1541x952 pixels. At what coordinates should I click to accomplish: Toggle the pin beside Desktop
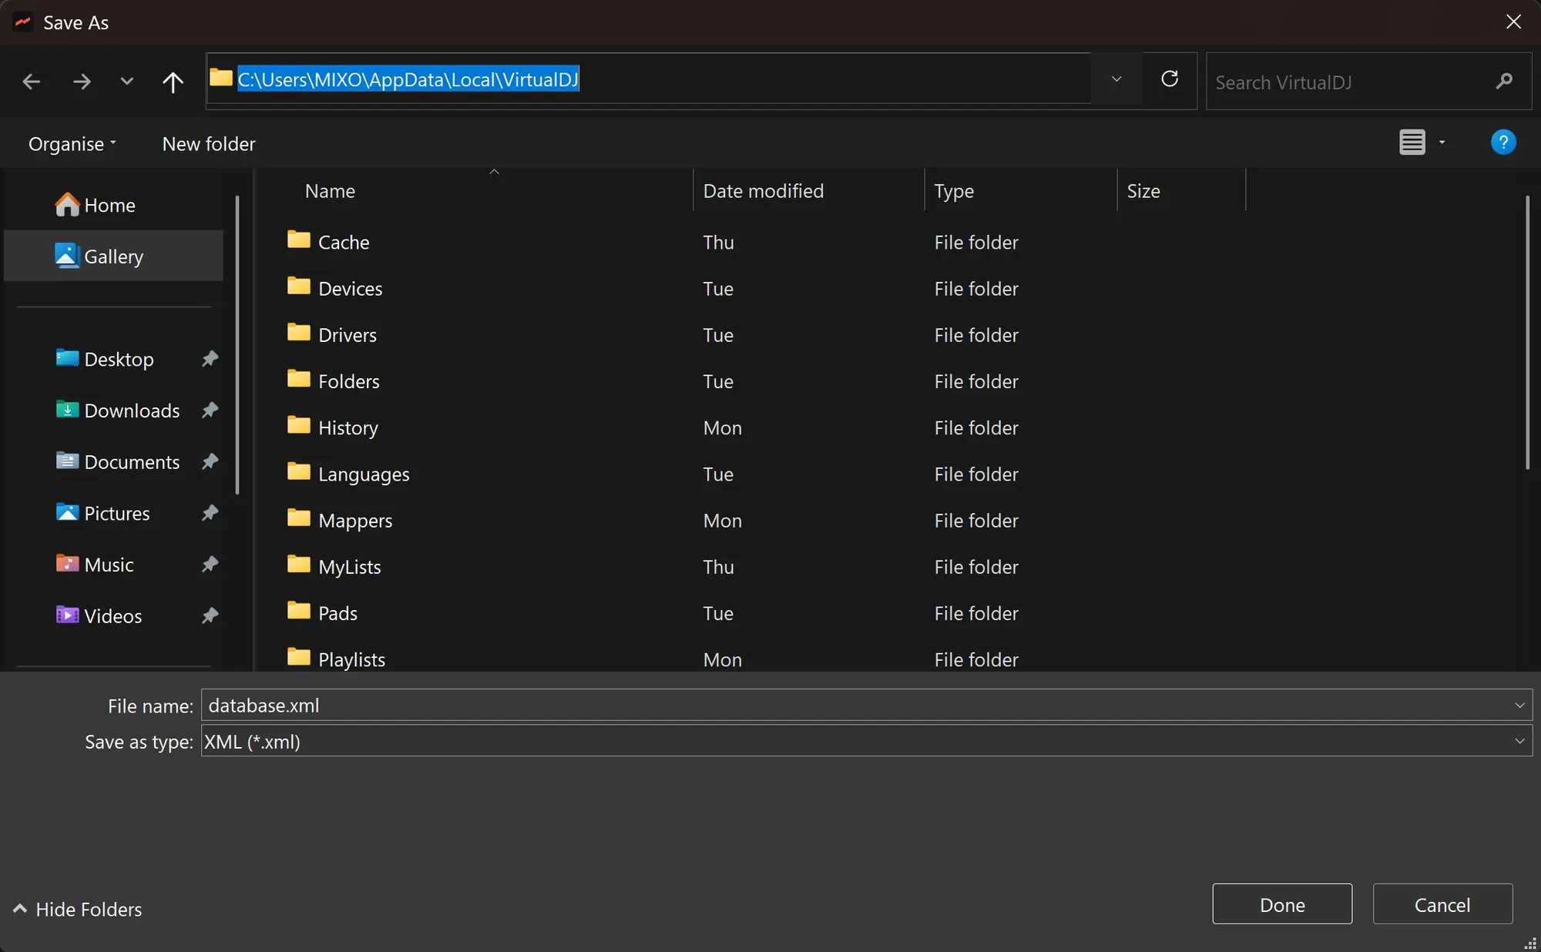pos(210,359)
